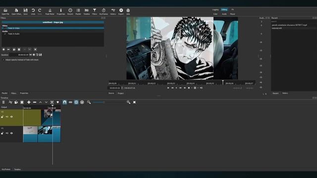
Task: Add a filter with the plus button
Action: (3, 49)
